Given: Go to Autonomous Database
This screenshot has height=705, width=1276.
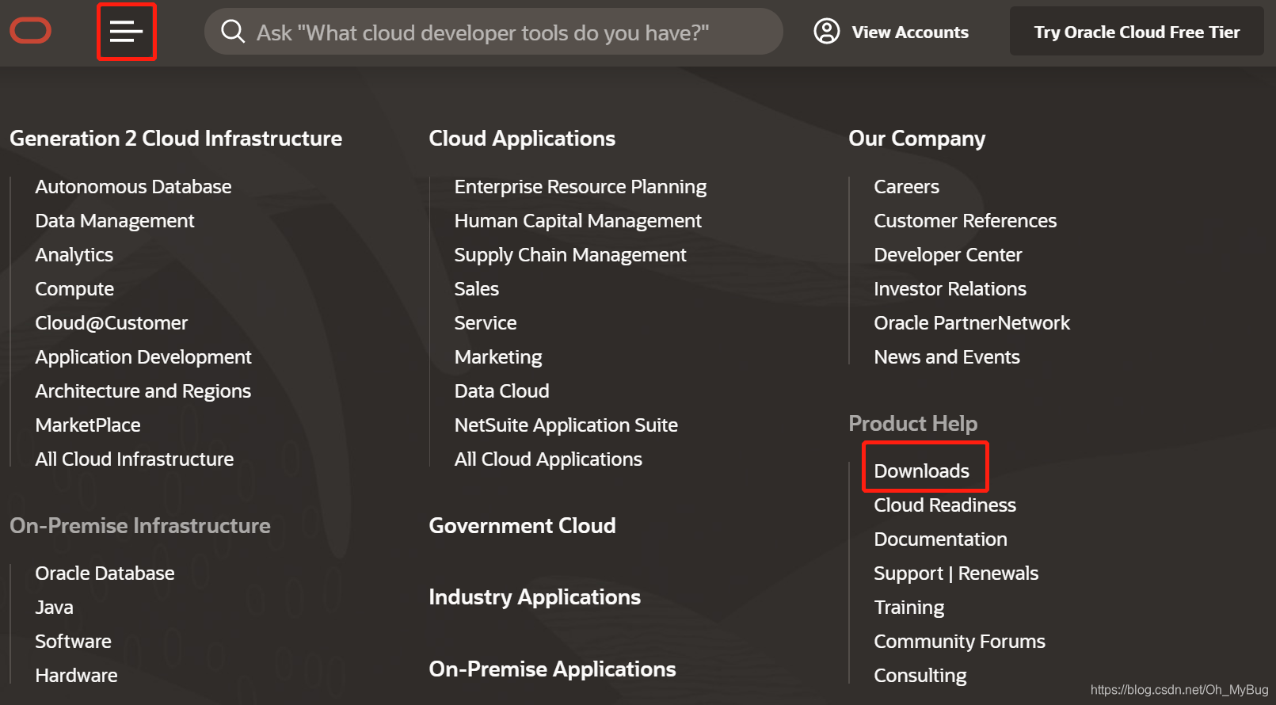Looking at the screenshot, I should tap(133, 187).
